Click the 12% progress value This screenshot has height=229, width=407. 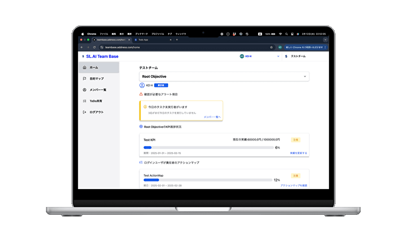coord(277,180)
